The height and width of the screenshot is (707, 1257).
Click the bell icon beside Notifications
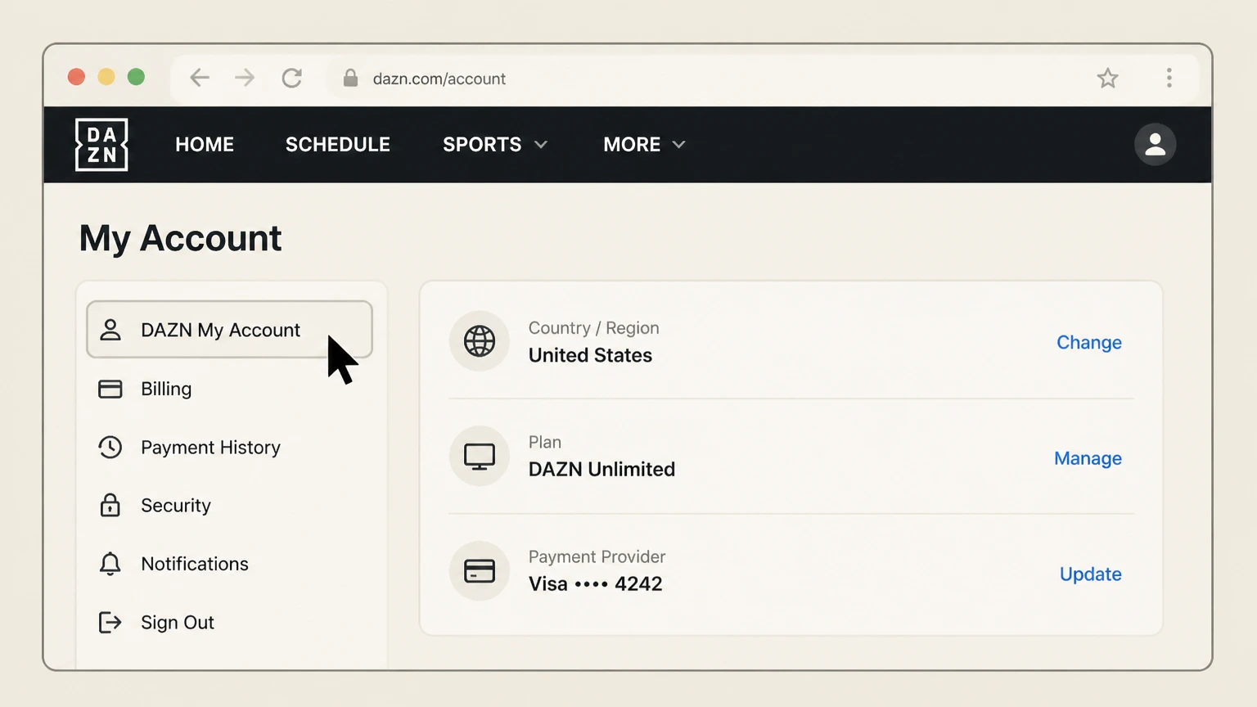pyautogui.click(x=110, y=564)
